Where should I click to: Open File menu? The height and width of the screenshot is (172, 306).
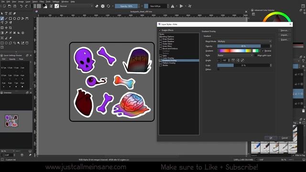3,1
